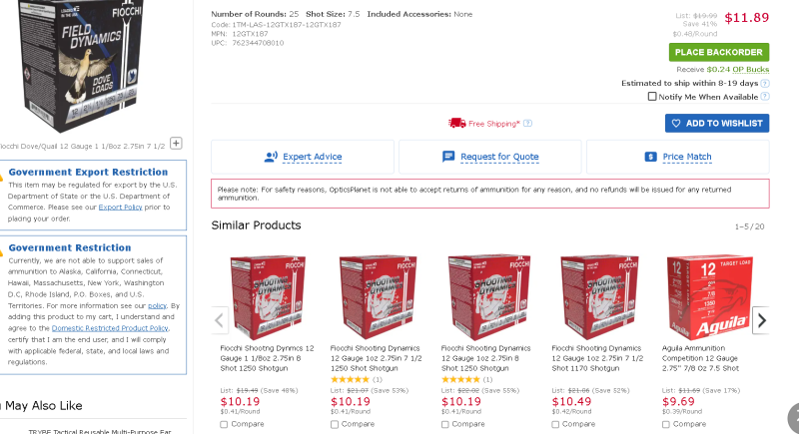Click the Expert Advice person icon

pyautogui.click(x=270, y=157)
